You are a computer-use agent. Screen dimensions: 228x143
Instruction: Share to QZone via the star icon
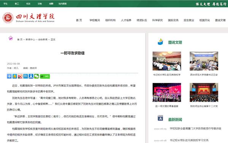[15, 76]
